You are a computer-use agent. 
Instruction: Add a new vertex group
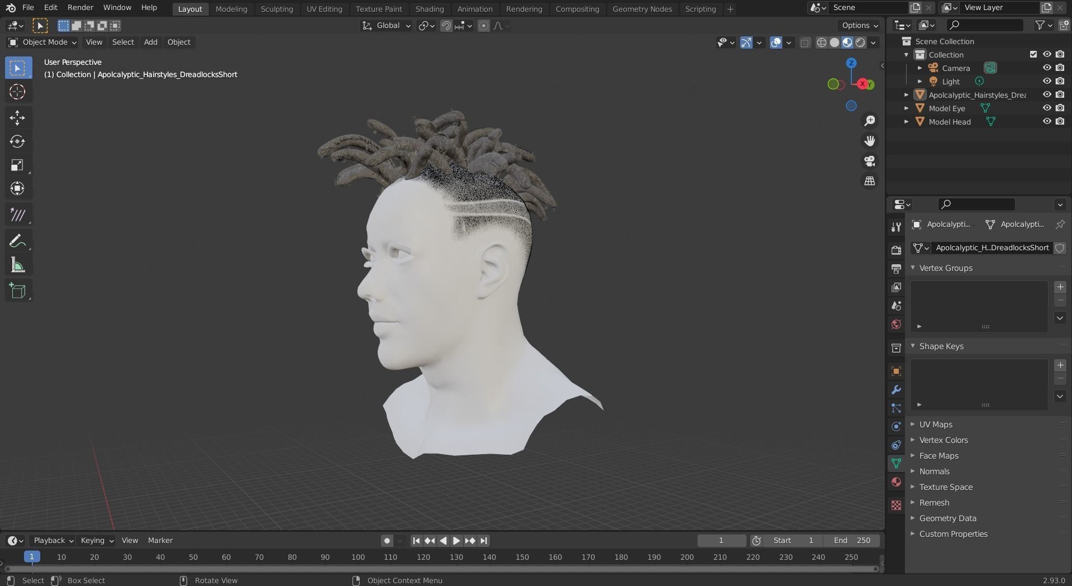pyautogui.click(x=1060, y=287)
